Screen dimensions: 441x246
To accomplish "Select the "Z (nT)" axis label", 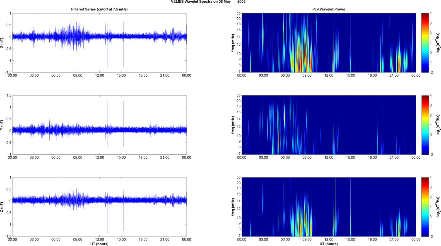I will click(2, 207).
